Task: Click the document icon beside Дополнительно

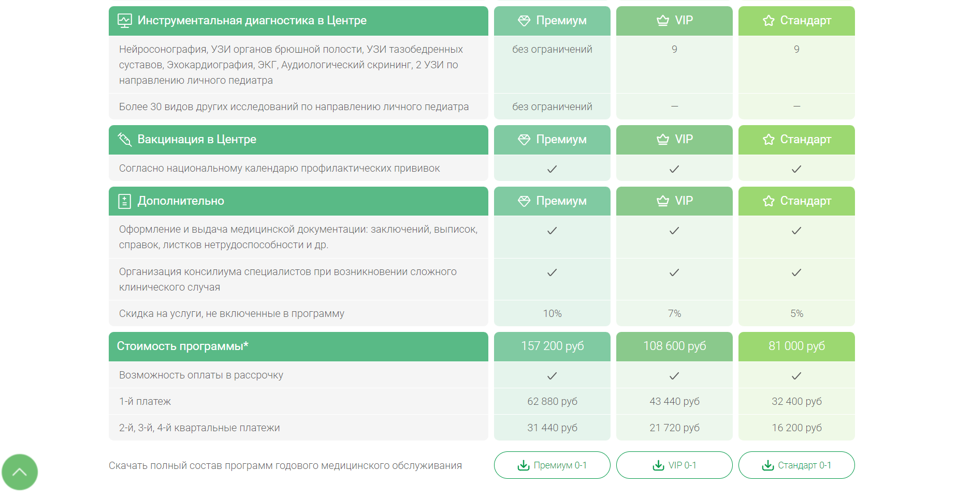Action: (x=125, y=201)
